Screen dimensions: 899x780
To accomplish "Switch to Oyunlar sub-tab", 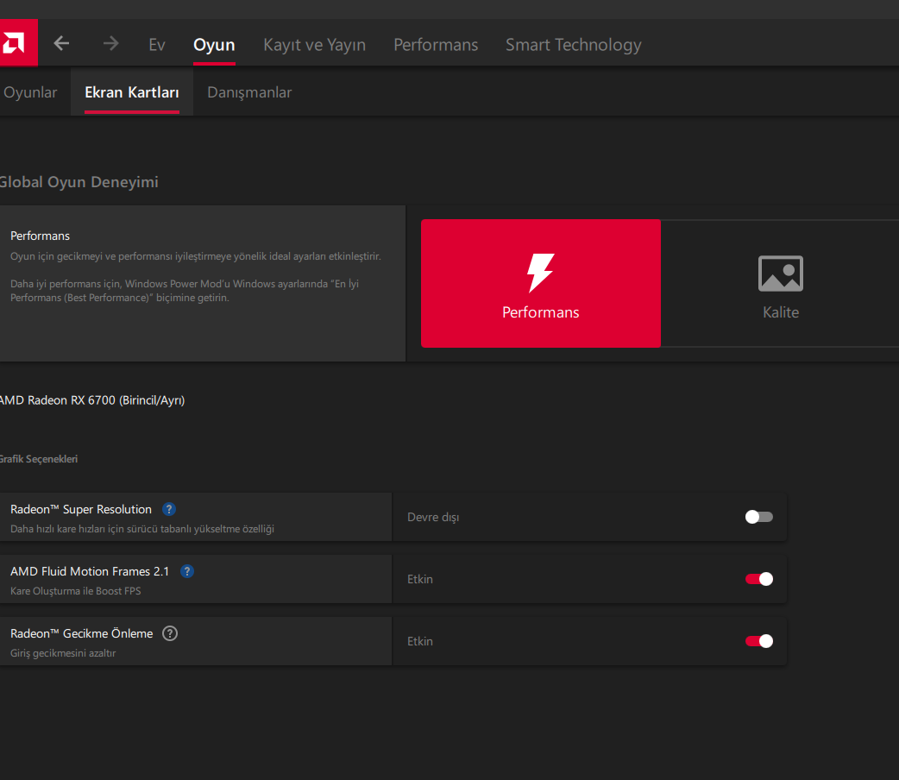I will tap(30, 92).
